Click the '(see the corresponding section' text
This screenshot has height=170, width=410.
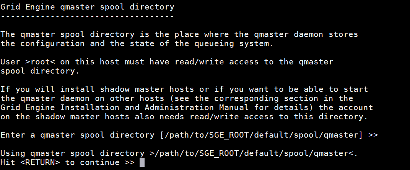coord(244,98)
